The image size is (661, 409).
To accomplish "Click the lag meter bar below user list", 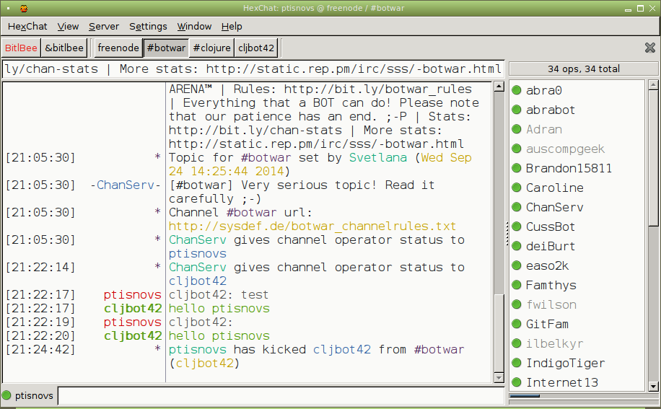I will pos(584,396).
